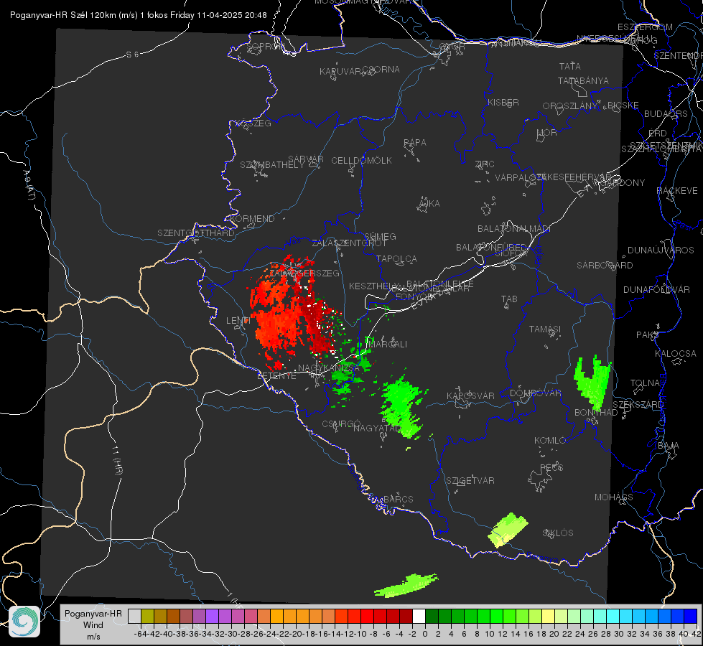Click the CELLDÖMÖLK city label
This screenshot has height=646, width=703.
tap(361, 160)
